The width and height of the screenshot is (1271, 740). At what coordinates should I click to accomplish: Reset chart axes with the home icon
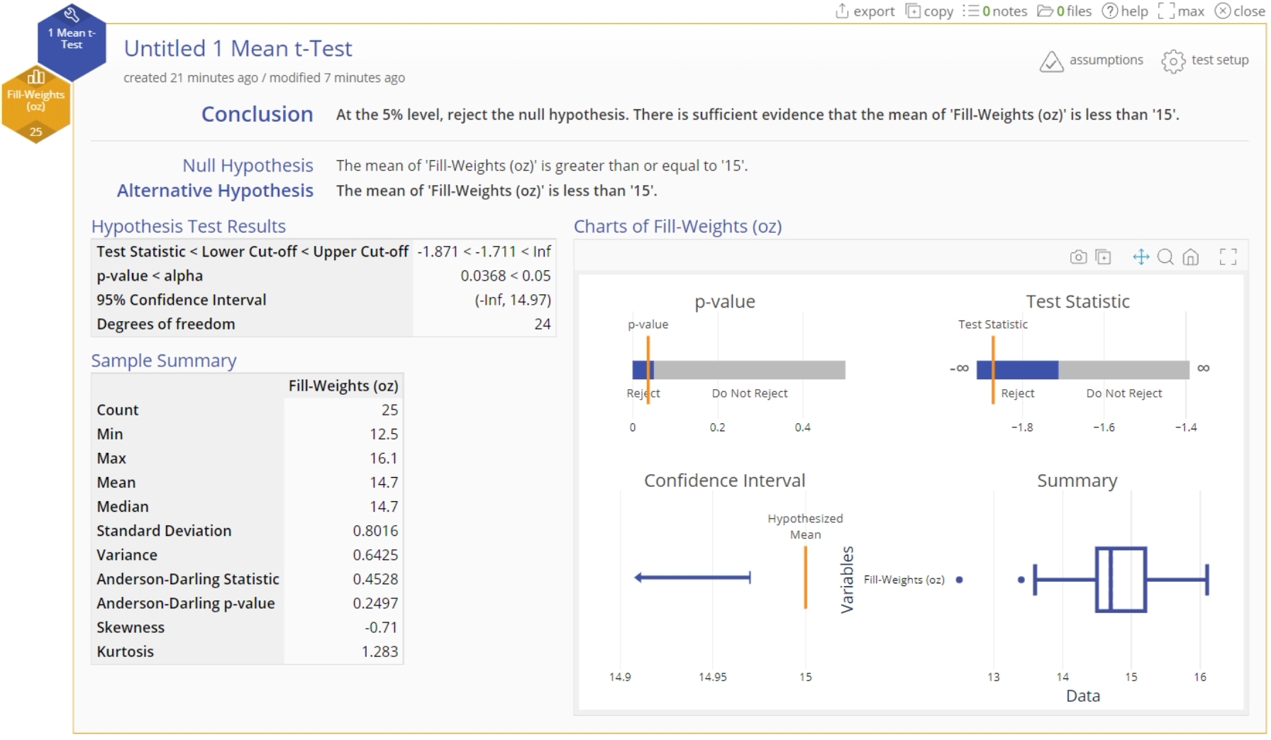coord(1191,257)
